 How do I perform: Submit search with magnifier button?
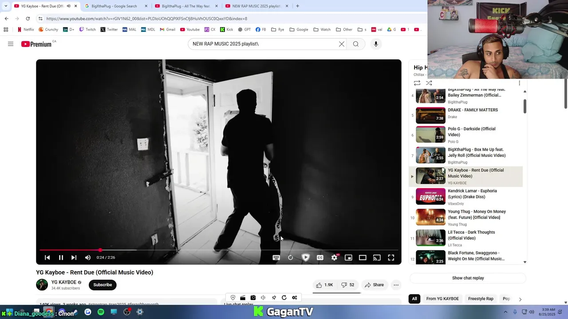coord(355,44)
